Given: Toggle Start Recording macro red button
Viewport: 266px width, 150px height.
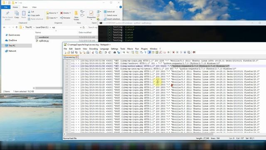Looking at the screenshot, I should pyautogui.click(x=173, y=52).
